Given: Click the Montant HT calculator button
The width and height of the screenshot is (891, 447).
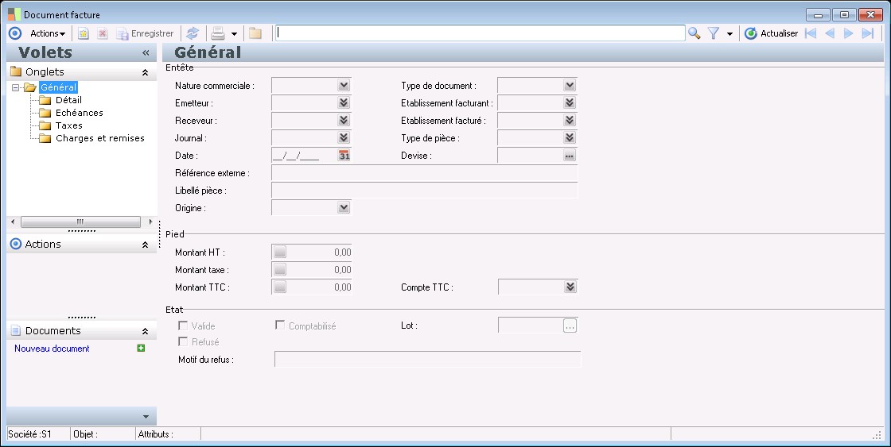Looking at the screenshot, I should (279, 252).
